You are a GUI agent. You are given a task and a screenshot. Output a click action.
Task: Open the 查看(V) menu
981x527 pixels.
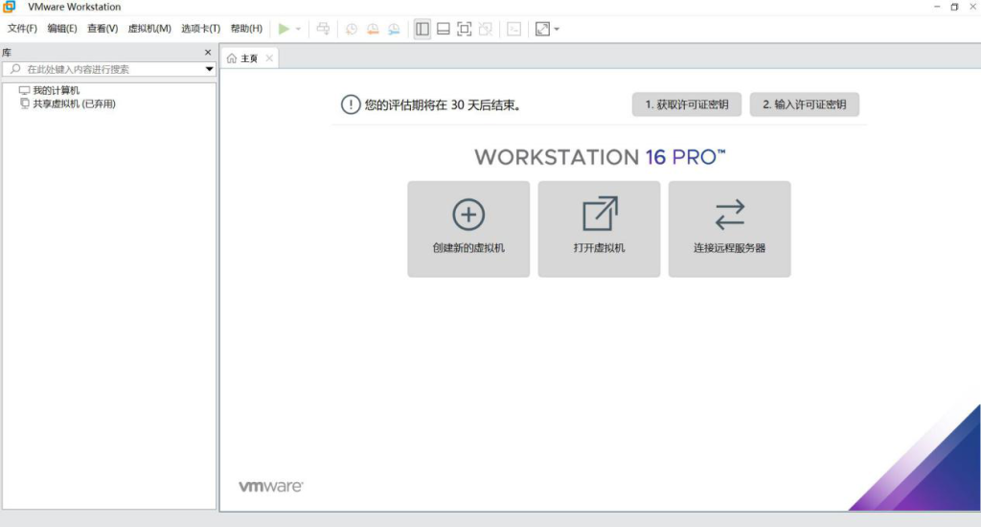point(103,29)
